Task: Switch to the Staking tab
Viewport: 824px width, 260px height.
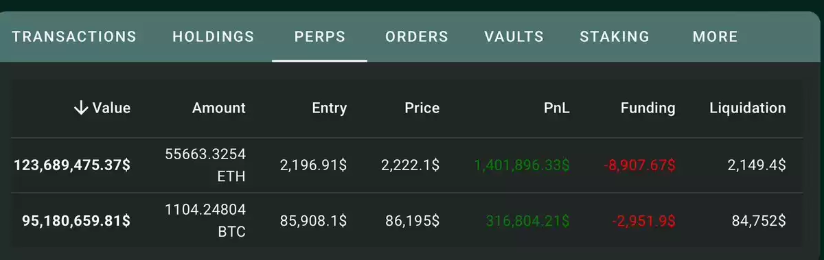Action: coord(615,36)
